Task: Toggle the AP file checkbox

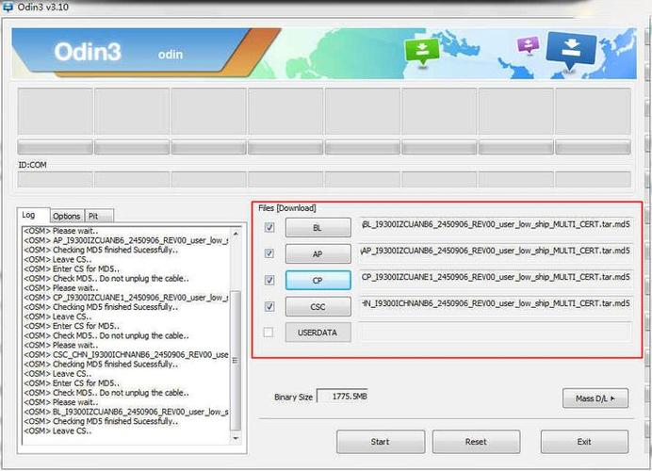Action: point(270,253)
